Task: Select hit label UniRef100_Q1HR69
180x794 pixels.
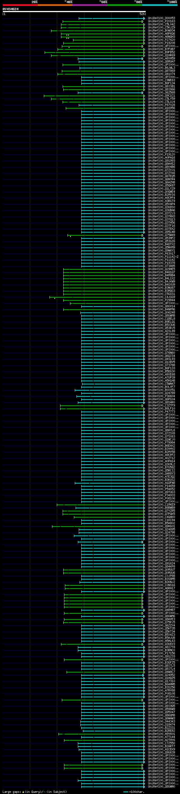Action: pyautogui.click(x=161, y=55)
